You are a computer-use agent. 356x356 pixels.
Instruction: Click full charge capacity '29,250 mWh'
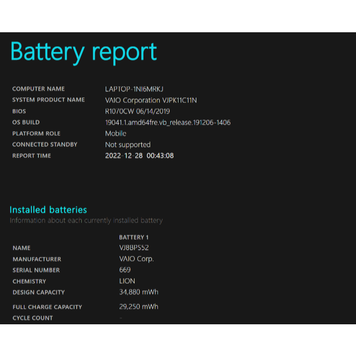click(139, 306)
